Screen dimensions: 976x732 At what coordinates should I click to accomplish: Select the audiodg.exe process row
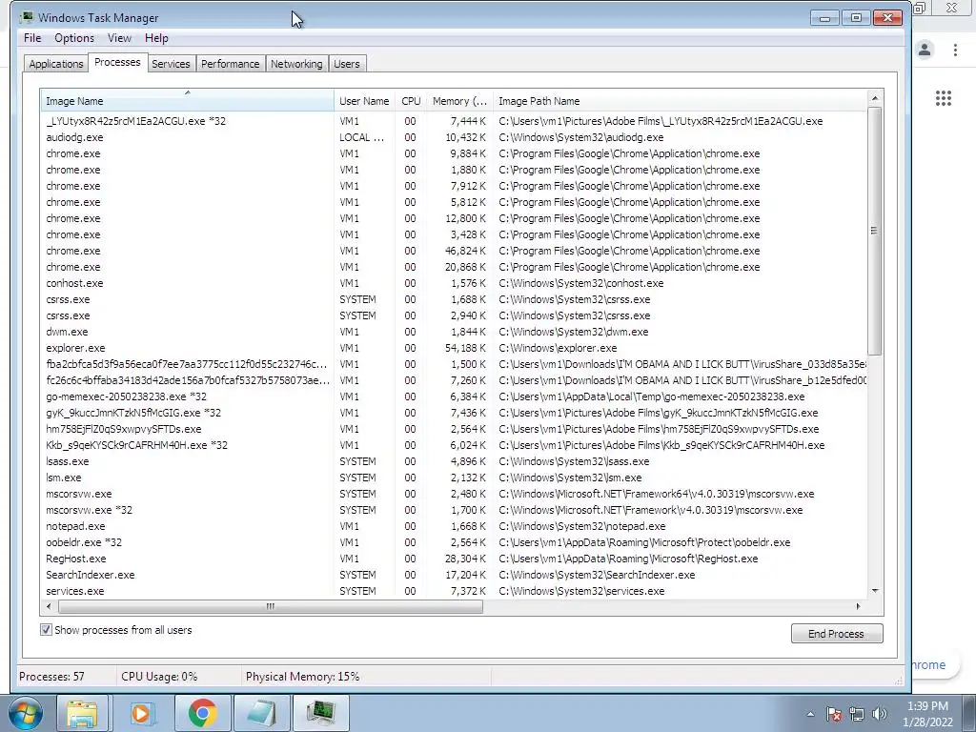(x=453, y=137)
